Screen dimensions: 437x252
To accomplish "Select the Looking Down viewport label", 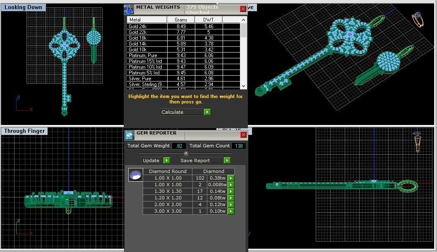I will pos(24,7).
